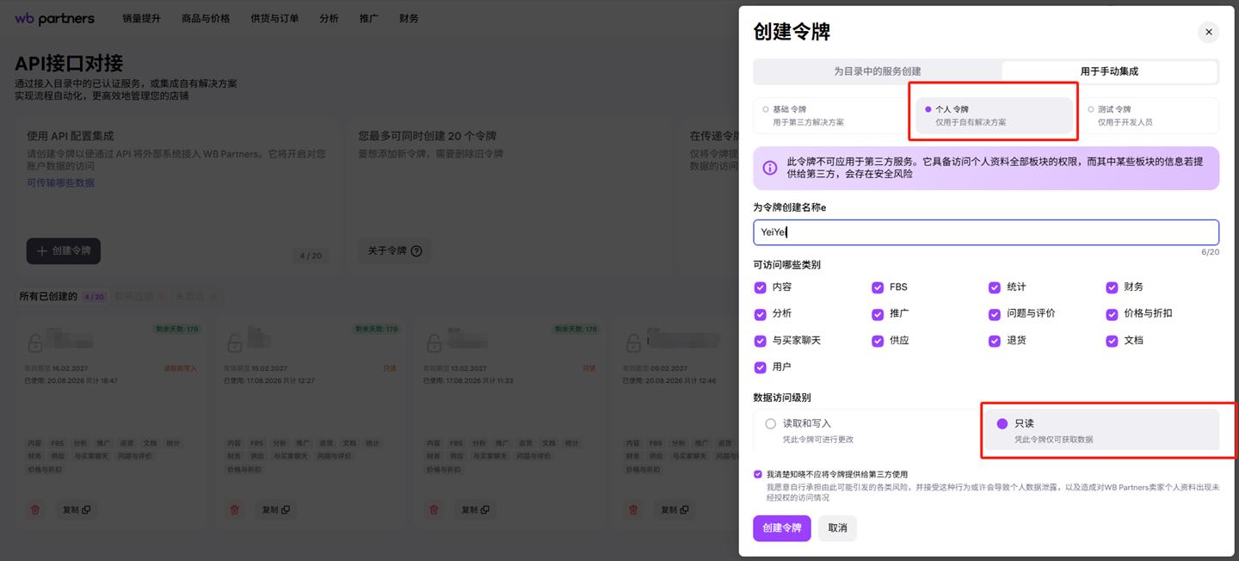Click the WB Partners logo
Screen dimensions: 1239x561
(x=54, y=18)
